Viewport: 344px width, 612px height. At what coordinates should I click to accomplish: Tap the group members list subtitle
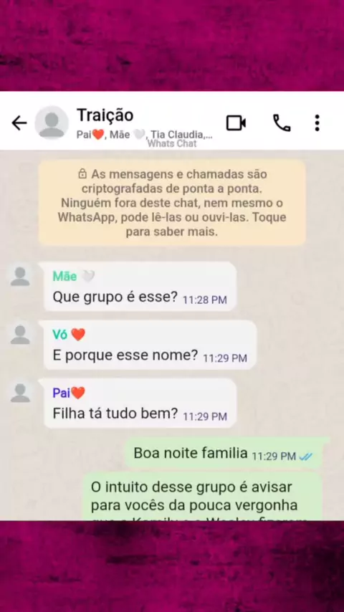[x=145, y=135]
